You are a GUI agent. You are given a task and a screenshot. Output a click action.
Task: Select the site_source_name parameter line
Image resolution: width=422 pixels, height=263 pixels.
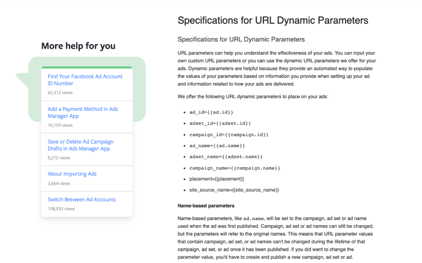pos(234,190)
